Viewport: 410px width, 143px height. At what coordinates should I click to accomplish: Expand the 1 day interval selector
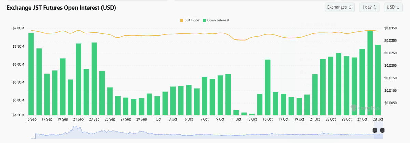point(369,7)
